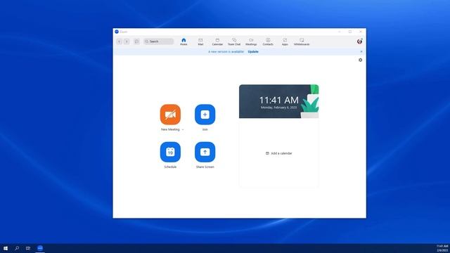Click Add a calendar link

pyautogui.click(x=279, y=153)
